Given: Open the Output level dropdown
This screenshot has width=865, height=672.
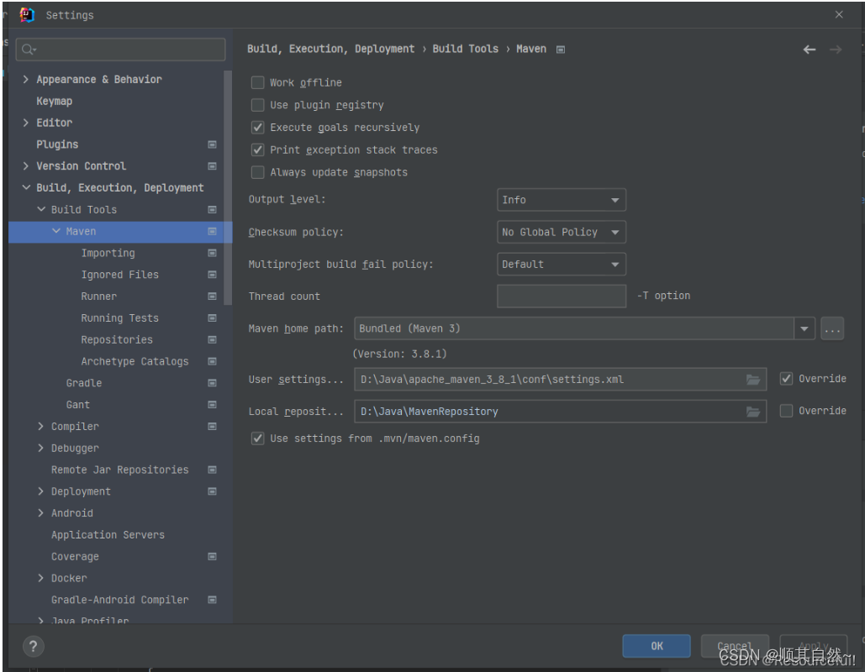Looking at the screenshot, I should pyautogui.click(x=561, y=200).
